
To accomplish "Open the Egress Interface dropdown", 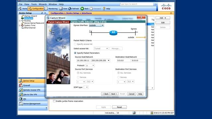I will 103,25.
